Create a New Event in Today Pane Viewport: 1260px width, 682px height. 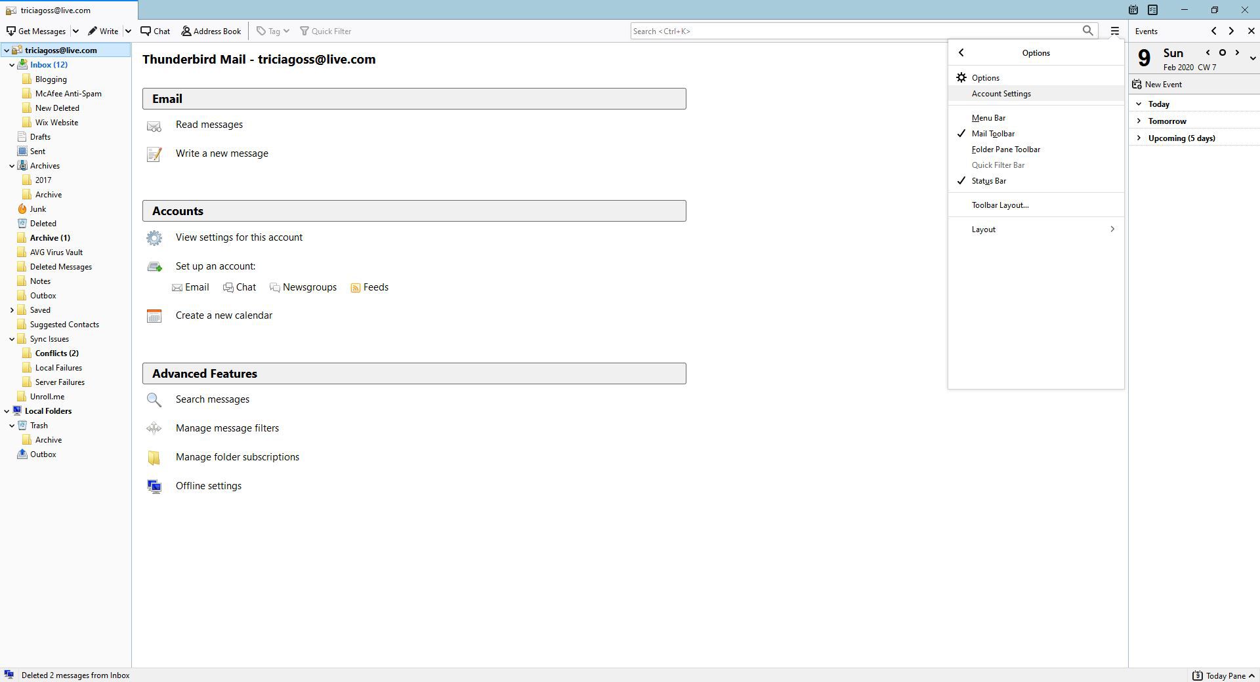tap(1157, 84)
